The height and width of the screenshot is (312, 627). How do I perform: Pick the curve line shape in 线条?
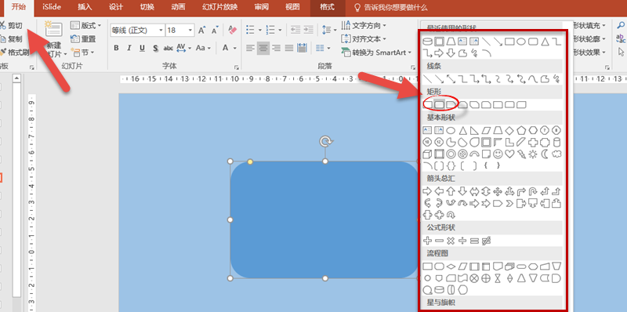click(533, 79)
